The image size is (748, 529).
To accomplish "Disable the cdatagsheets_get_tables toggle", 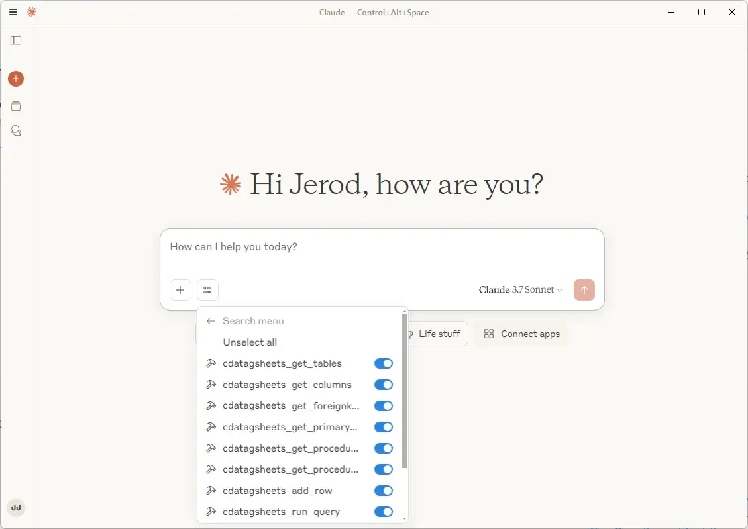I will pyautogui.click(x=383, y=363).
